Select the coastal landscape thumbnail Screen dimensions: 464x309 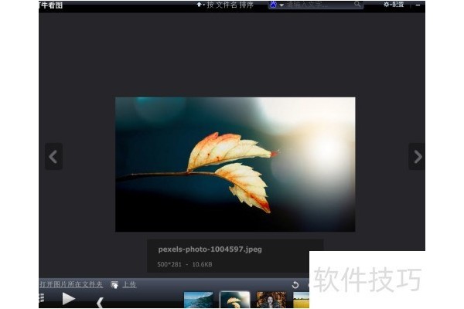pyautogui.click(x=199, y=301)
